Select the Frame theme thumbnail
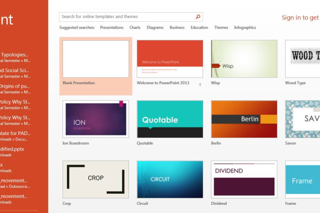320x213 pixels. pos(303,180)
